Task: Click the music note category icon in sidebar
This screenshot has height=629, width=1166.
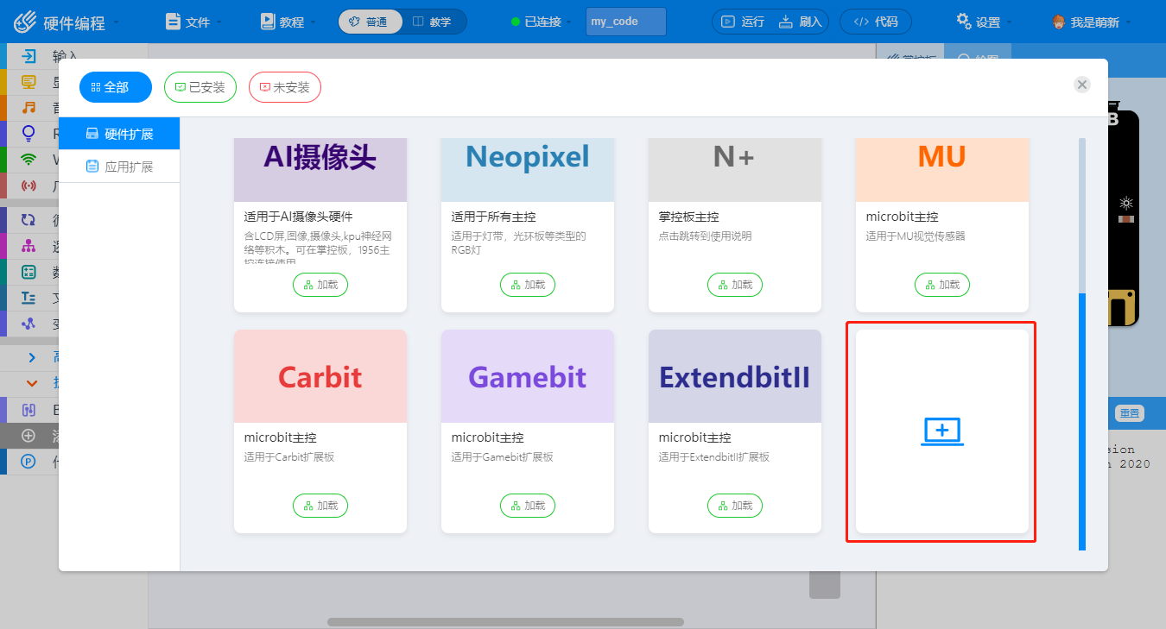Action: pyautogui.click(x=29, y=108)
